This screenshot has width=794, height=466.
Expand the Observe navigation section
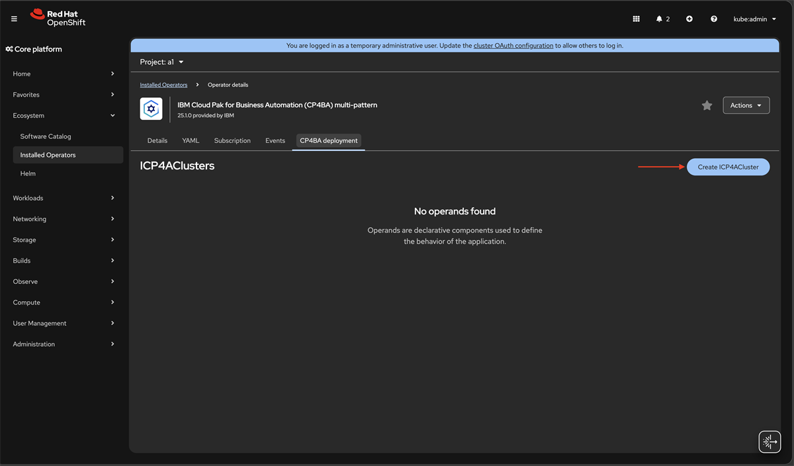coord(64,281)
